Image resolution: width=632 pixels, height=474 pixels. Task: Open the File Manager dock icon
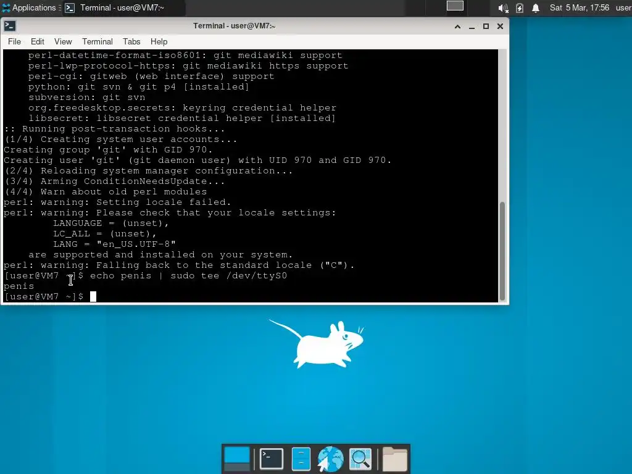[301, 459]
